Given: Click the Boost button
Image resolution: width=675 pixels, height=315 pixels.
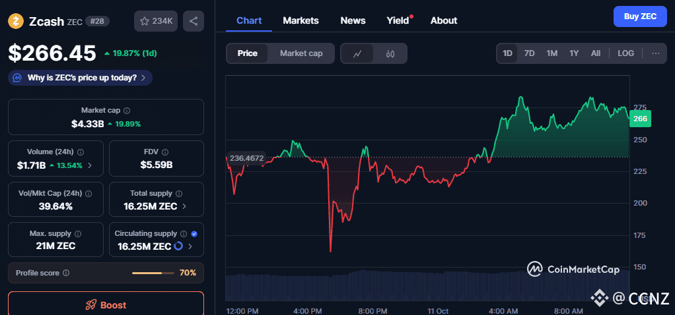Looking at the screenshot, I should tap(106, 305).
